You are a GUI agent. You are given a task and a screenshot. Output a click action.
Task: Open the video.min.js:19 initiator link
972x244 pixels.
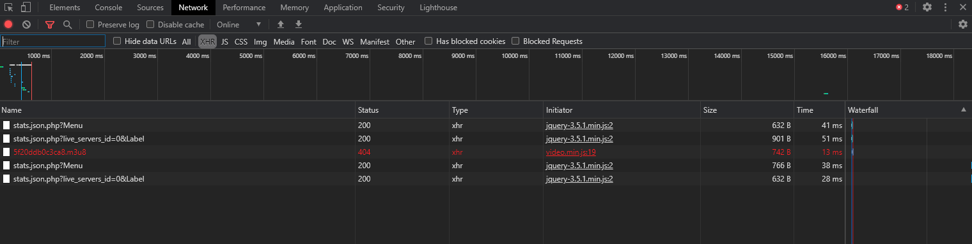point(571,152)
